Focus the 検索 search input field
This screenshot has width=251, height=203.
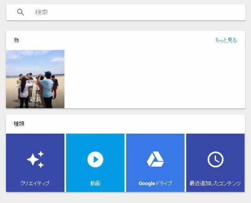coord(126,12)
